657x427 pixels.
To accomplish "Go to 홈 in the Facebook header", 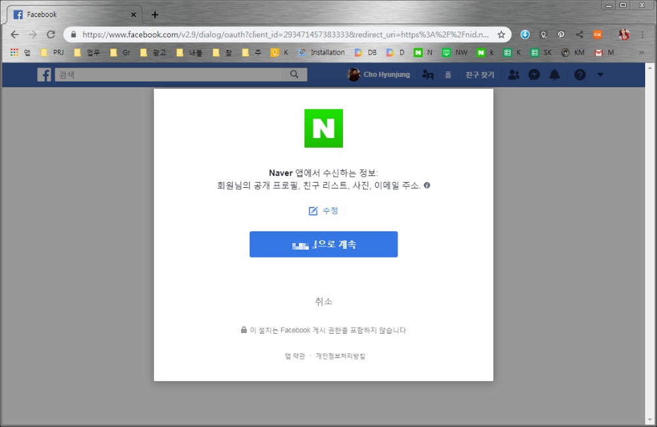I will coord(448,75).
